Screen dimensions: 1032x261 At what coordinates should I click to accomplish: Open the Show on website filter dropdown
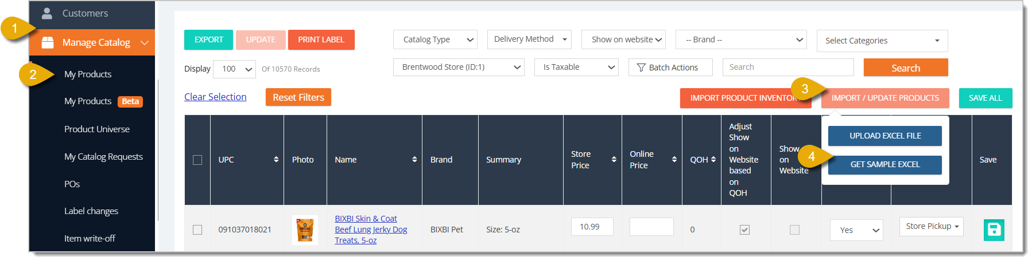click(x=623, y=39)
